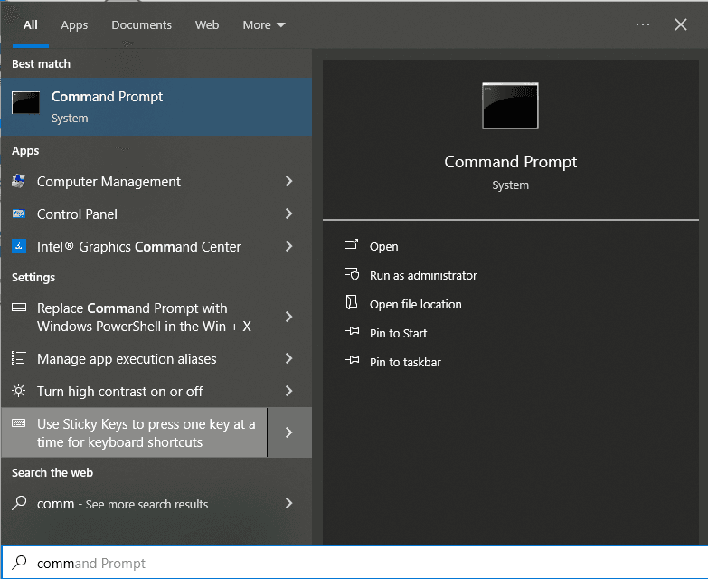Image resolution: width=708 pixels, height=579 pixels.
Task: Click the search text input box
Action: (x=362, y=563)
